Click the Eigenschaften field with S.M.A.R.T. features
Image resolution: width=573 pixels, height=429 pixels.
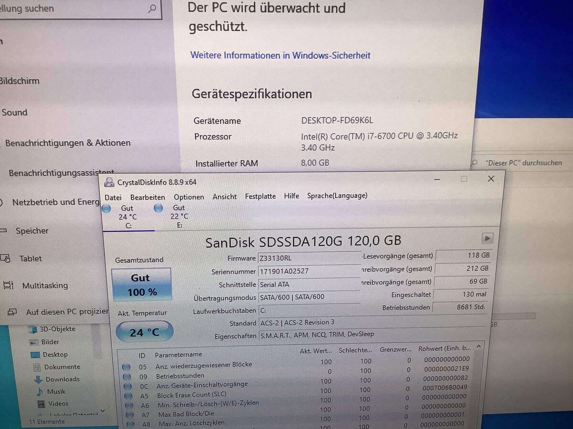click(x=371, y=335)
